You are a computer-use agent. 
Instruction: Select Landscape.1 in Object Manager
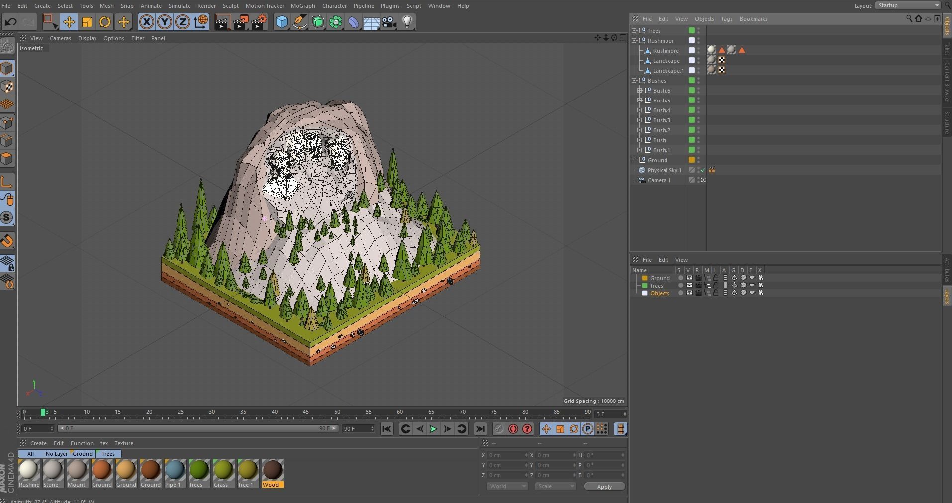[x=668, y=71]
